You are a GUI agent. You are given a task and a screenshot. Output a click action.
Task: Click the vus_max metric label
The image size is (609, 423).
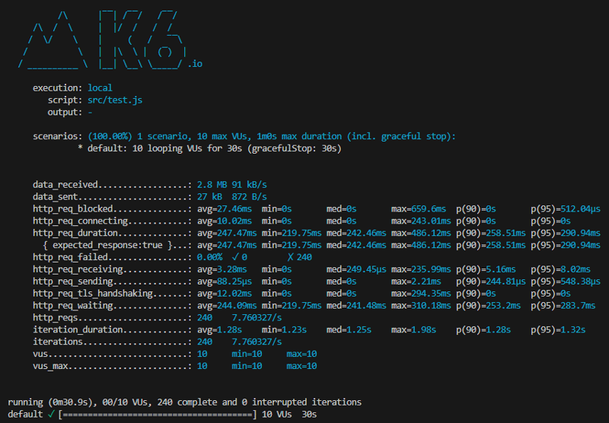pos(50,366)
